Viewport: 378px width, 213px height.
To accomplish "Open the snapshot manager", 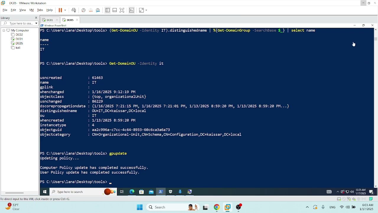I will pyautogui.click(x=98, y=10).
